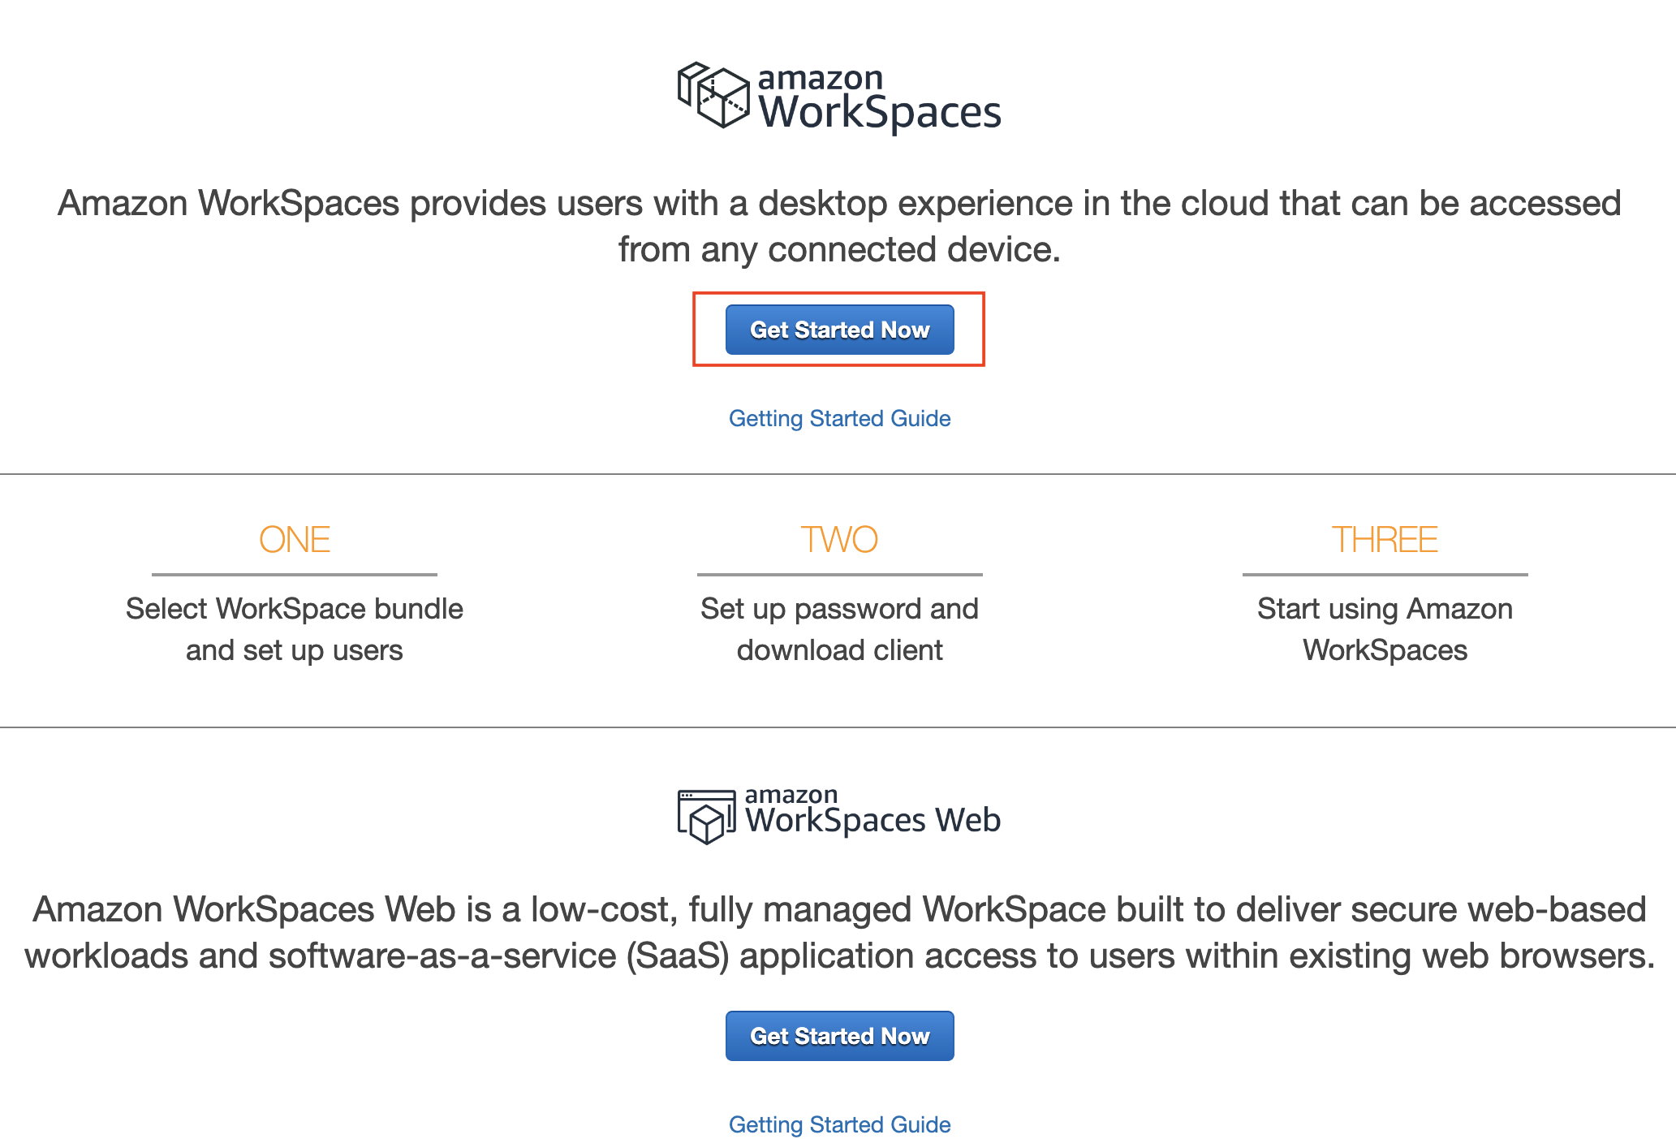
Task: Click the WorkSpaces Web browser-window logo
Action: tap(706, 817)
